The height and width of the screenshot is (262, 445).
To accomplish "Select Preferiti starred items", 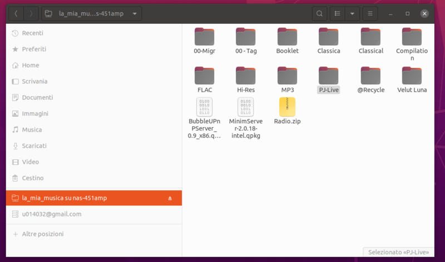I will 34,49.
